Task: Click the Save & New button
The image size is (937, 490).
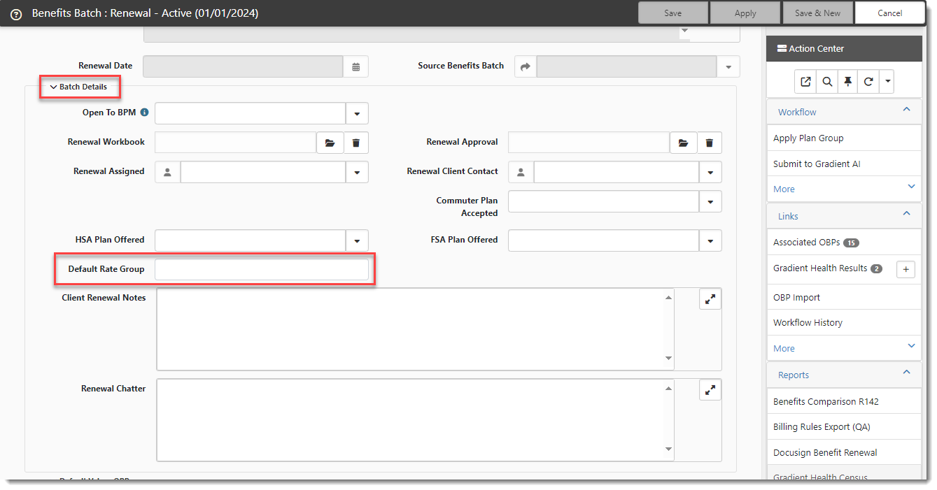Action: (817, 13)
